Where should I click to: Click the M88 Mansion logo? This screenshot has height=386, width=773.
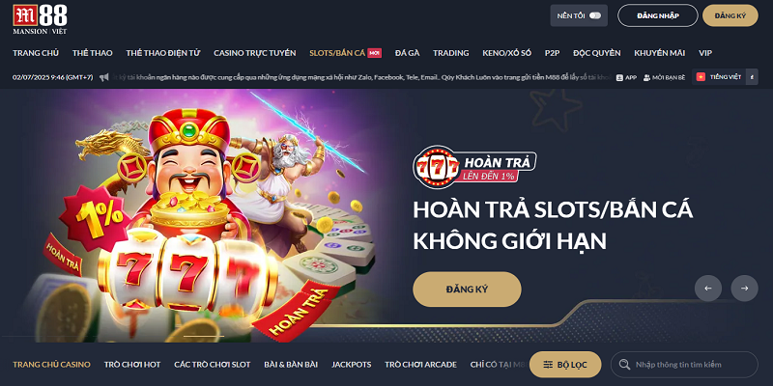click(40, 19)
